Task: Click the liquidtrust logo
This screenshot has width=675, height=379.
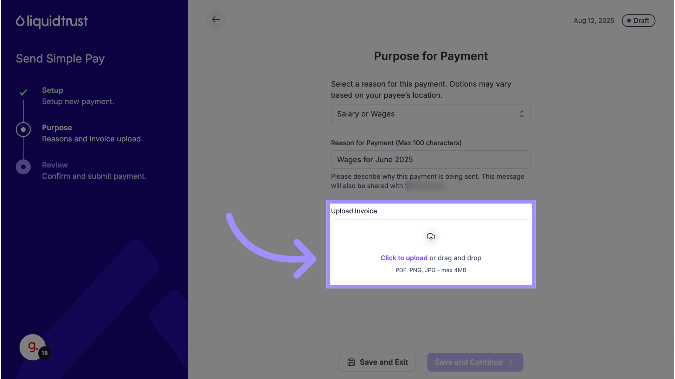Action: pyautogui.click(x=52, y=21)
